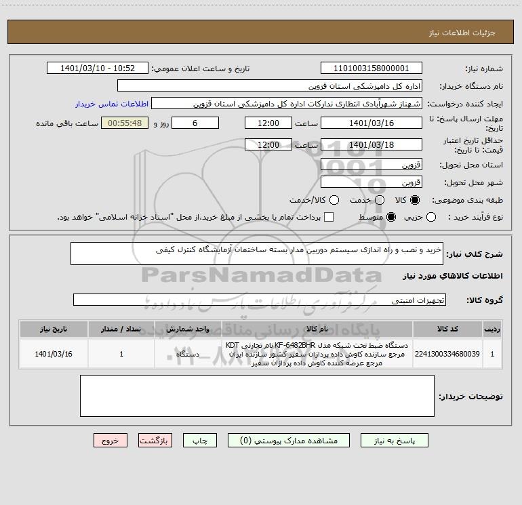522x505 pixels.
Task: Click the response deadline time 12:00 field
Action: point(268,123)
